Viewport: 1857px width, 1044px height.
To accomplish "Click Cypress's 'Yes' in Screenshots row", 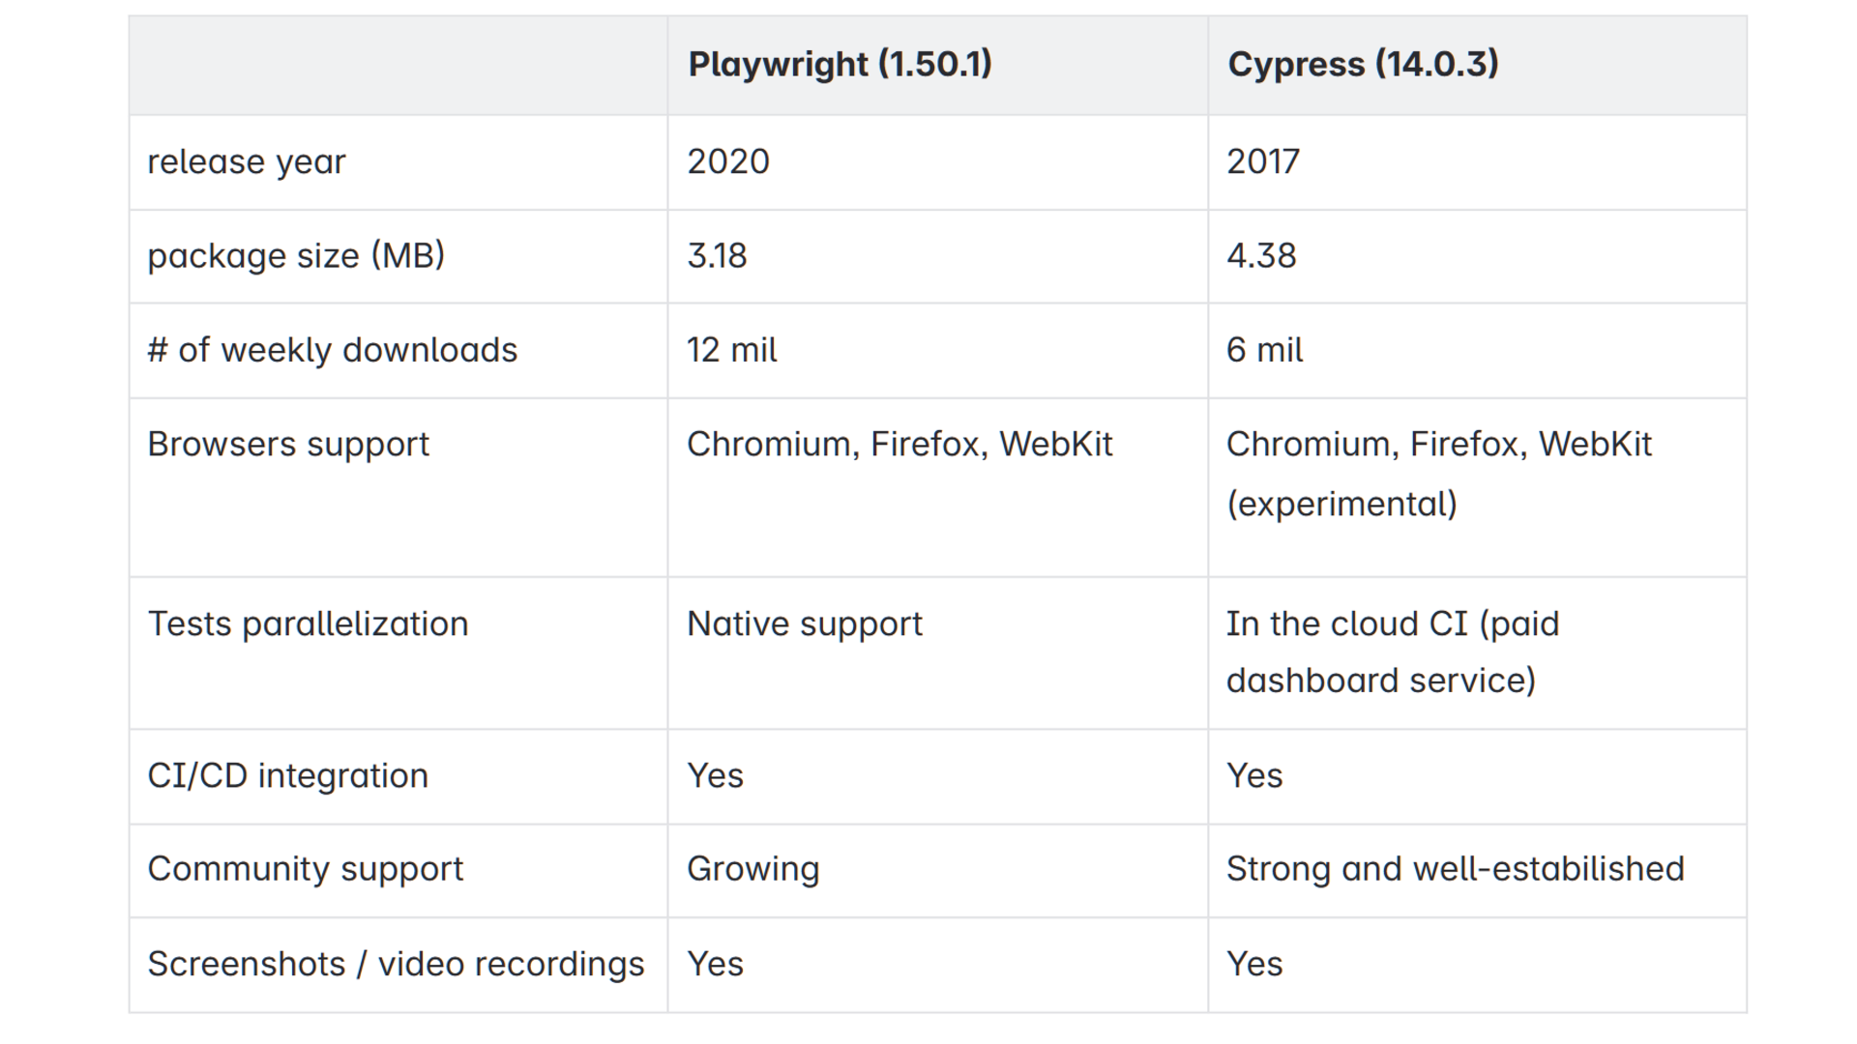I will pos(1254,965).
